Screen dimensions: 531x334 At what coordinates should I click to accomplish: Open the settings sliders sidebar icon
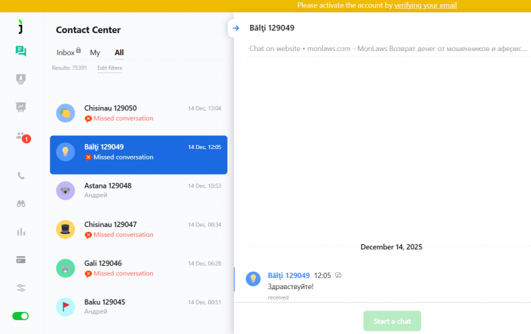[x=21, y=288]
